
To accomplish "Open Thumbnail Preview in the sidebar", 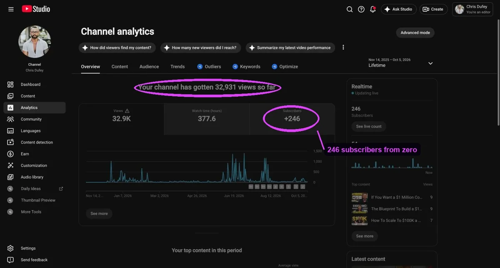I will pyautogui.click(x=35, y=200).
